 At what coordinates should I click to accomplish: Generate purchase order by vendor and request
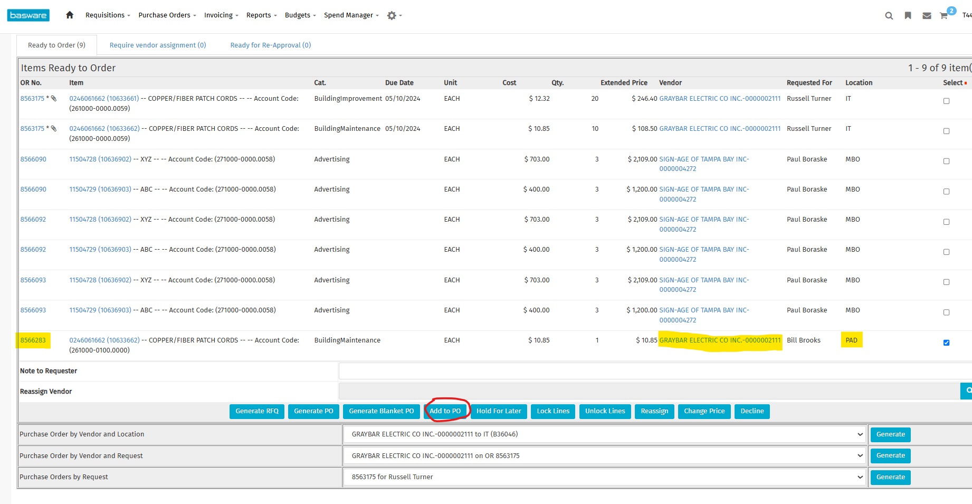point(891,455)
